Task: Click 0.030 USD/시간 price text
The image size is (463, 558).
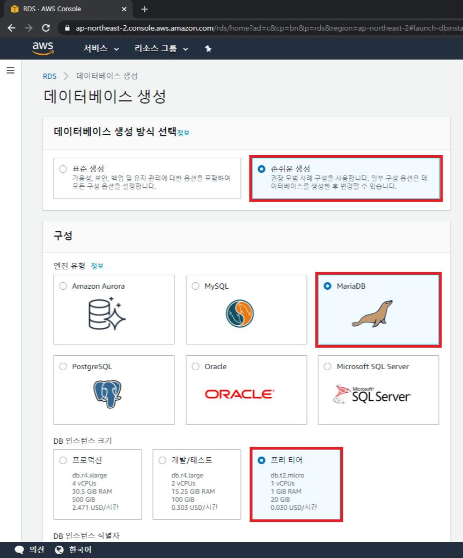Action: [x=293, y=508]
